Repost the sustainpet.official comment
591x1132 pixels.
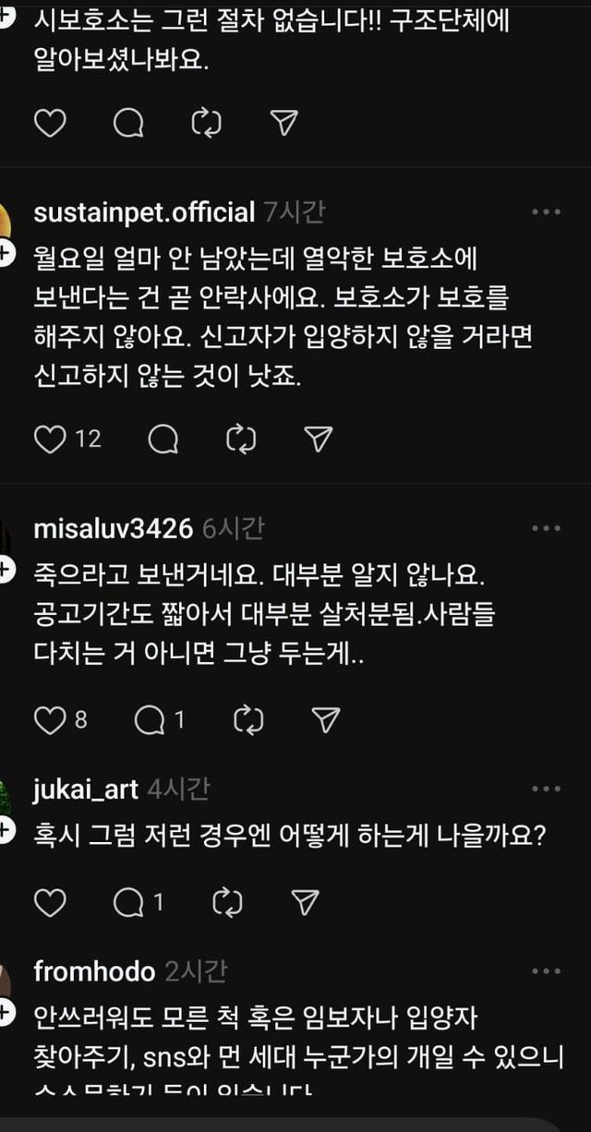[x=241, y=440]
